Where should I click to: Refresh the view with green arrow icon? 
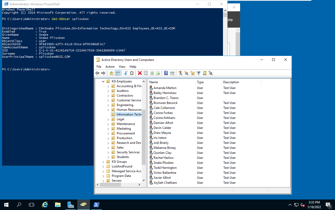[152, 73]
